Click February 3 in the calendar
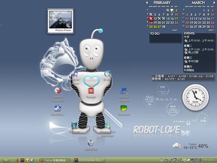Viewport: 217px width, 163px height. (176, 11)
